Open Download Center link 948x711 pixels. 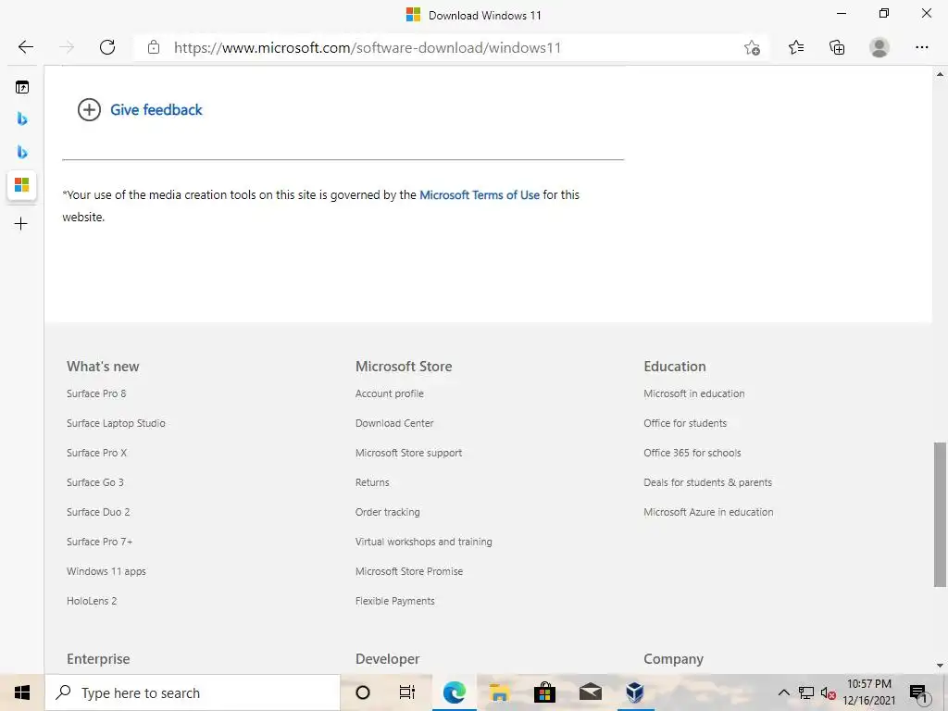pyautogui.click(x=394, y=423)
